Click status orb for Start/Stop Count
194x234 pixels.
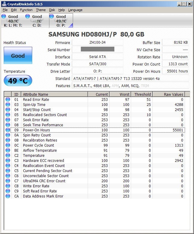[x=8, y=110]
